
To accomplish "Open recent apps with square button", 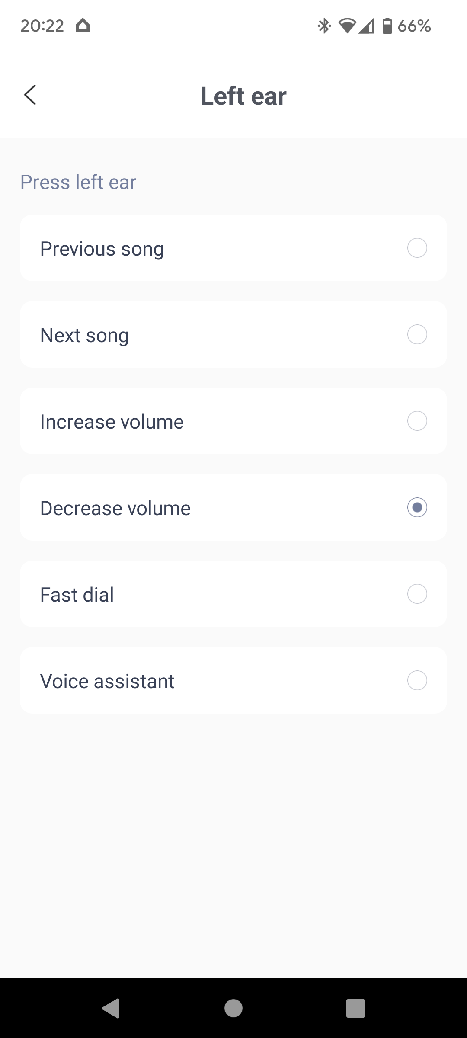I will pyautogui.click(x=355, y=1009).
